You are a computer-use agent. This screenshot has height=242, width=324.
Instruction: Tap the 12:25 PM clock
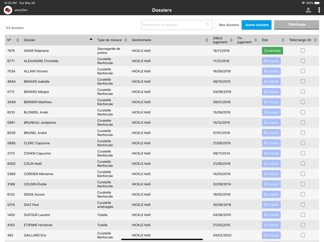pos(10,3)
